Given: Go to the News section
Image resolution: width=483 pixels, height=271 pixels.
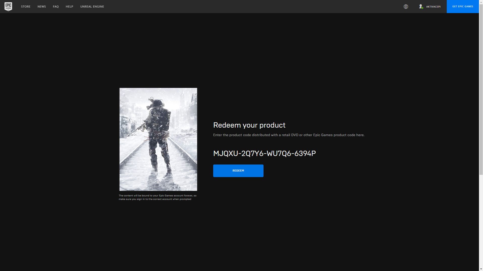Looking at the screenshot, I should coord(42,7).
